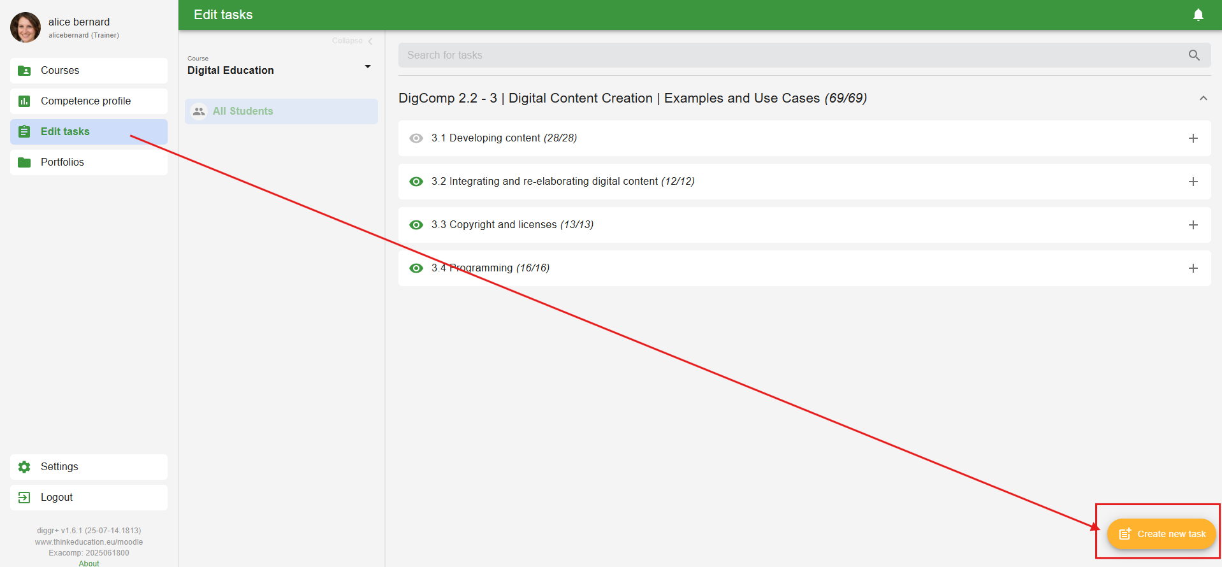Toggle visibility of 3.1 Developing content
The width and height of the screenshot is (1222, 567).
coord(416,138)
